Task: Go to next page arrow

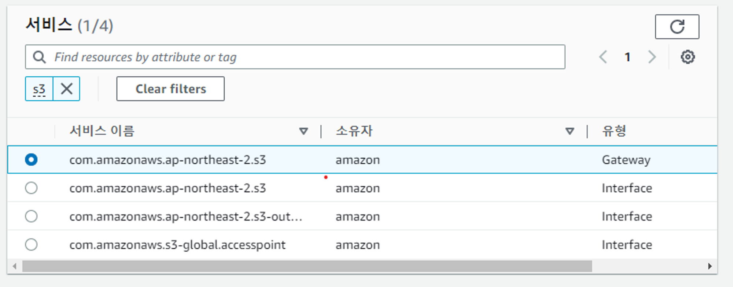Action: coord(652,57)
